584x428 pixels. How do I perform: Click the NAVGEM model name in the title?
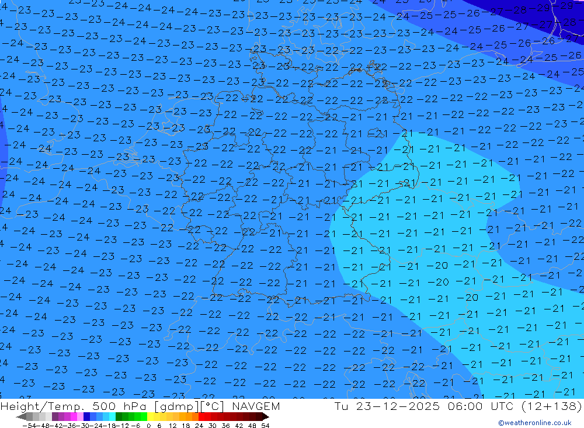click(x=256, y=406)
